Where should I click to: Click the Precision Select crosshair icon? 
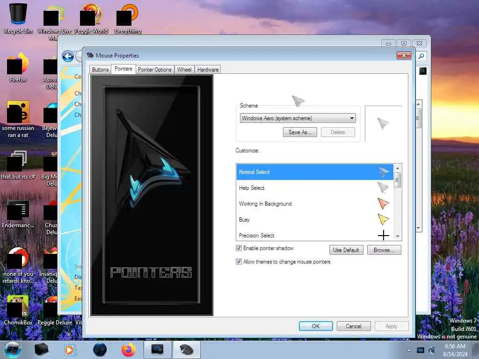tap(384, 235)
